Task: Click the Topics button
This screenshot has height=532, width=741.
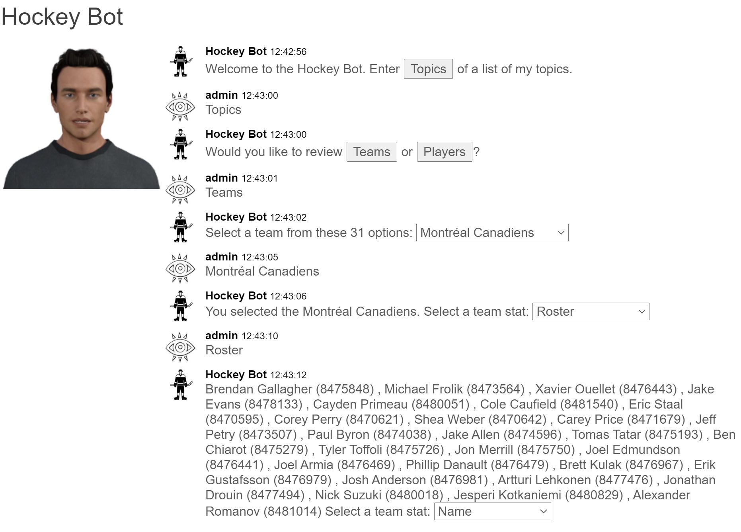Action: 428,69
